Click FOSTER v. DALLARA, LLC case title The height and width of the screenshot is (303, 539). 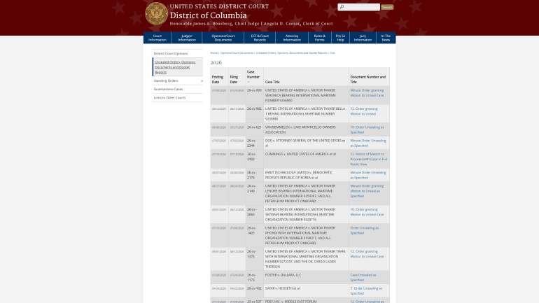pyautogui.click(x=283, y=275)
